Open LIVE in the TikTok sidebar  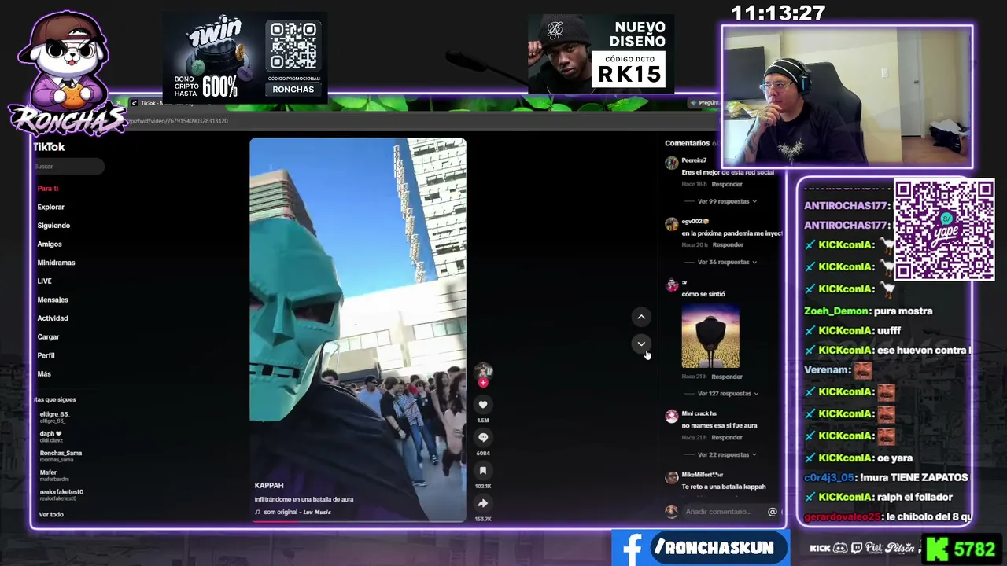[x=44, y=281]
